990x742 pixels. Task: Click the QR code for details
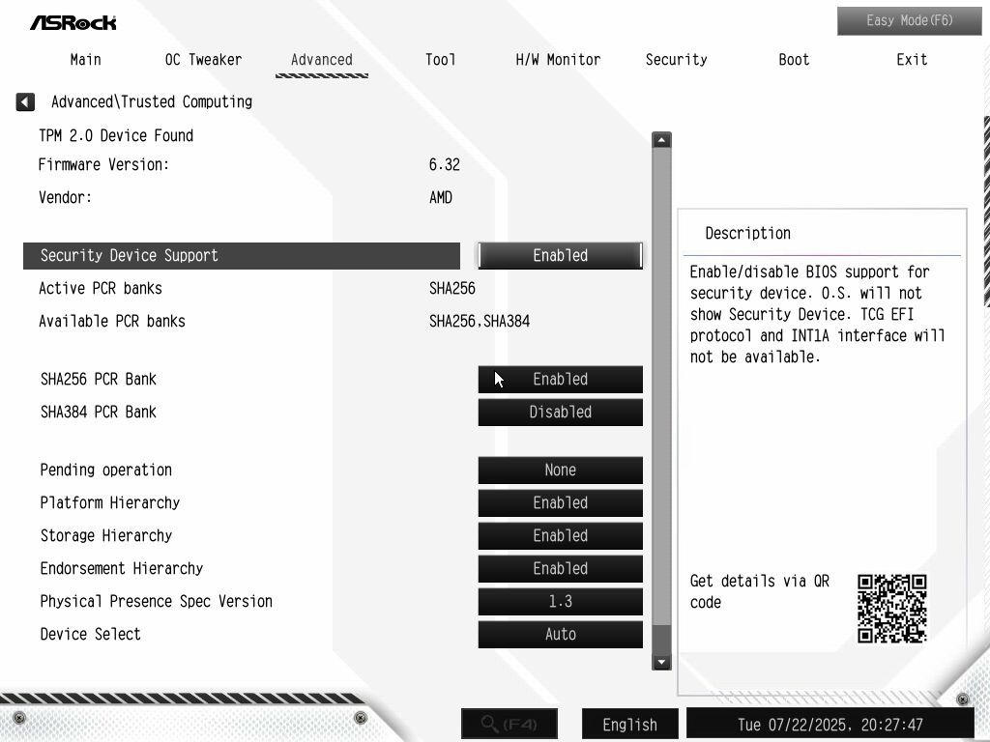click(x=891, y=609)
